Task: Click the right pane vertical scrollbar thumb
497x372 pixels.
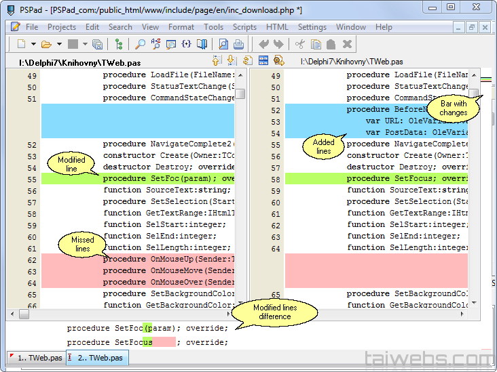Action: (473, 93)
